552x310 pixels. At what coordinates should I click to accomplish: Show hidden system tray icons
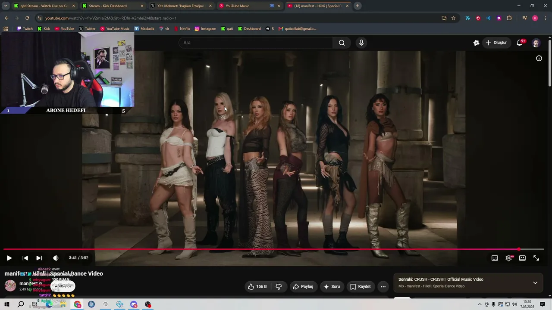[480, 304]
